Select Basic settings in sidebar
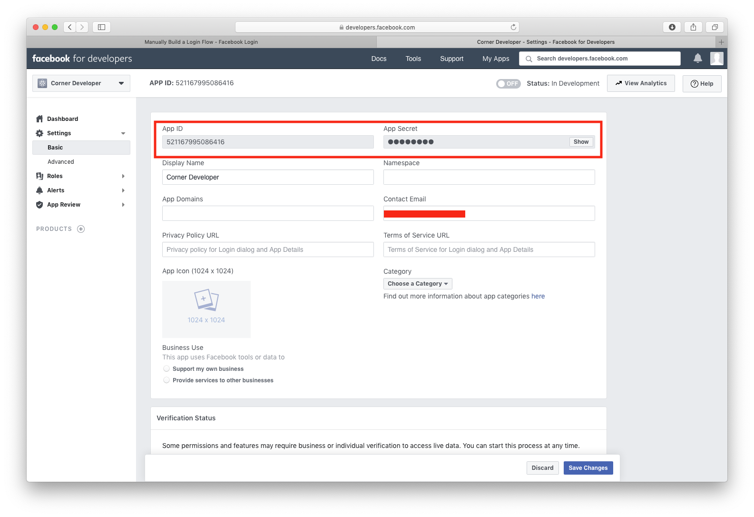The width and height of the screenshot is (754, 517). click(81, 148)
